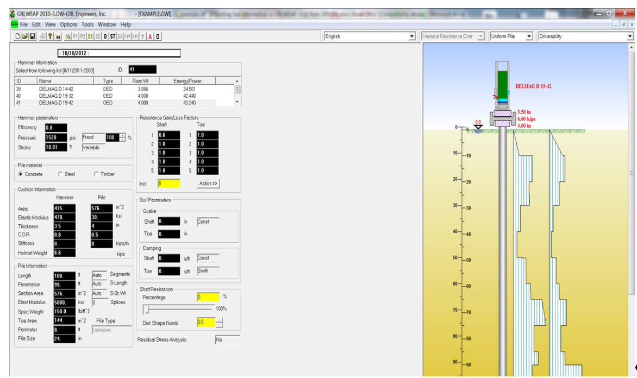Screen dimensions: 637x378
Task: Open a file with the folder icon
Action: tap(25, 36)
